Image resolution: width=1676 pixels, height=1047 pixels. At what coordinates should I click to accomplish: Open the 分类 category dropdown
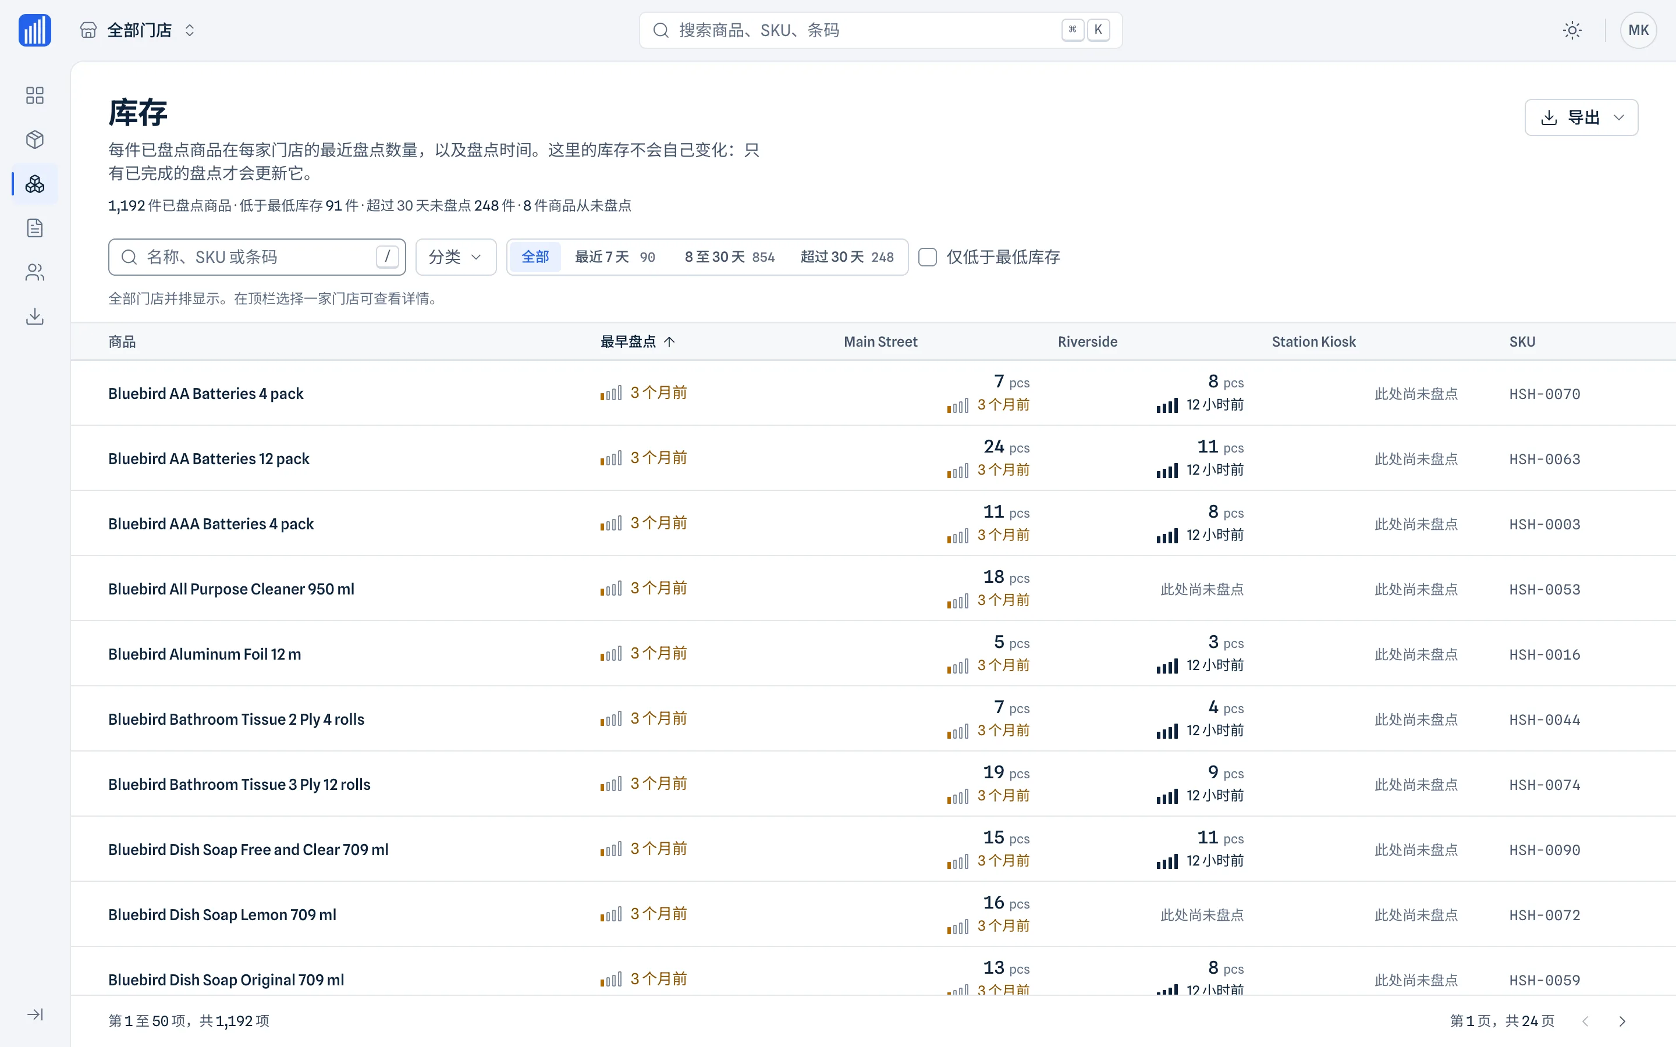456,257
